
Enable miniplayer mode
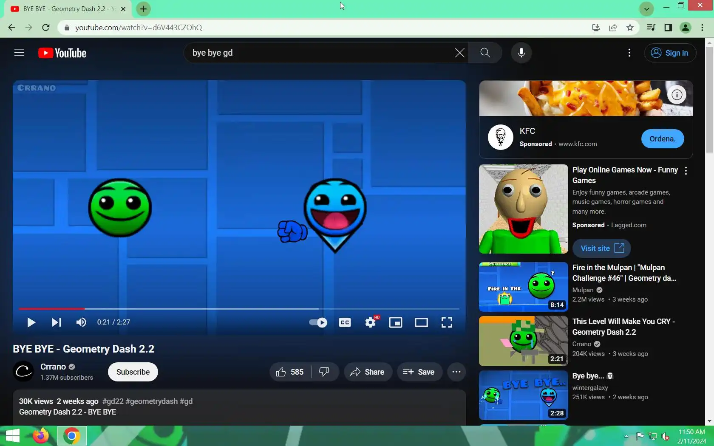point(396,322)
